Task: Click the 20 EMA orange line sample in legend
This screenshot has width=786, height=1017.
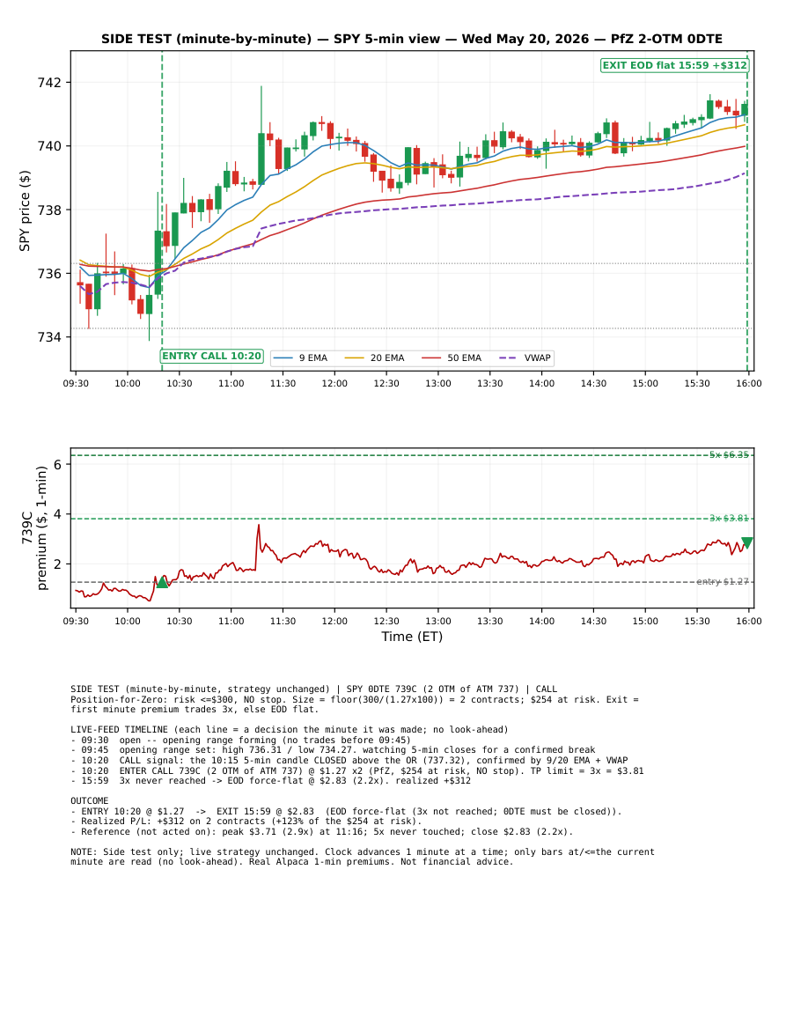Action: (355, 358)
